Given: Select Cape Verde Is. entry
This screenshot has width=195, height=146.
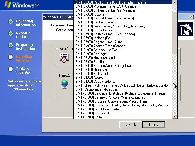Looking at the screenshot, I should 123,82.
